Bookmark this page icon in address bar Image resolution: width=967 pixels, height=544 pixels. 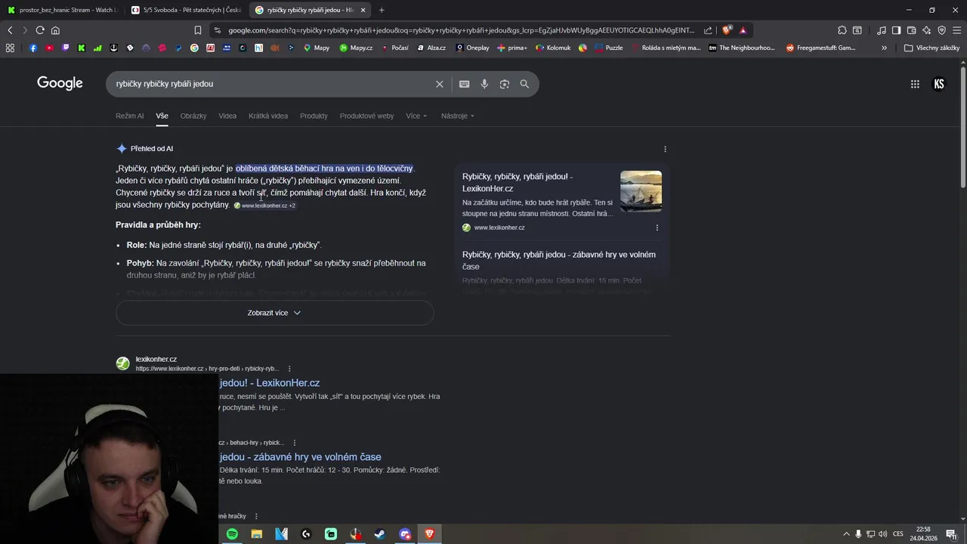[x=198, y=30]
